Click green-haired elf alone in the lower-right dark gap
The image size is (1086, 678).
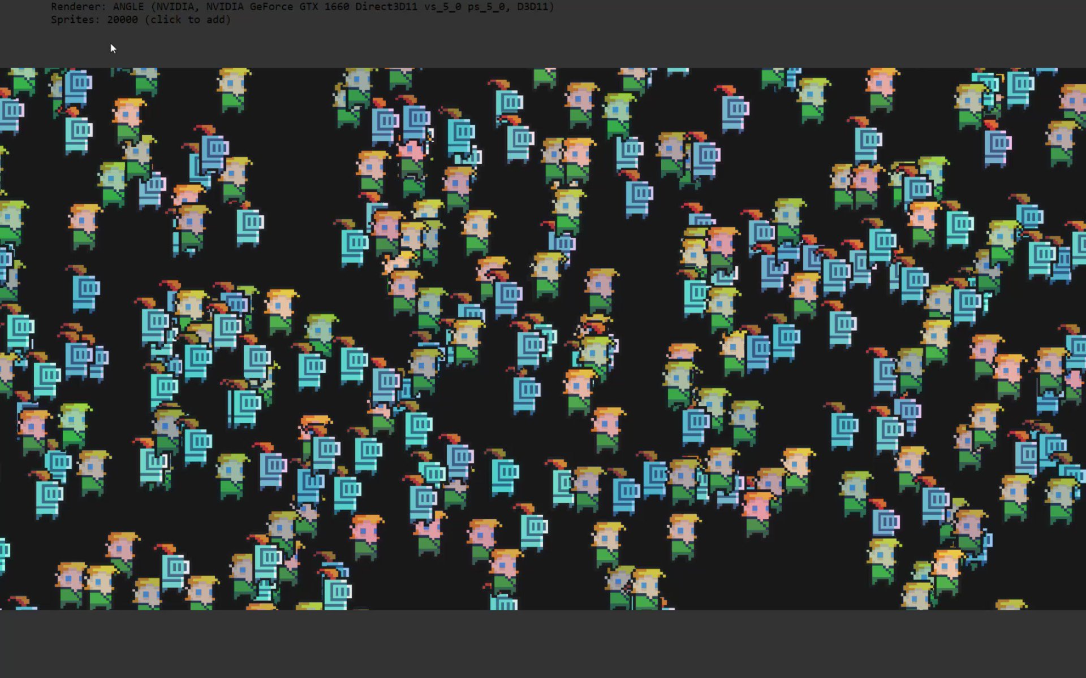pyautogui.click(x=855, y=493)
